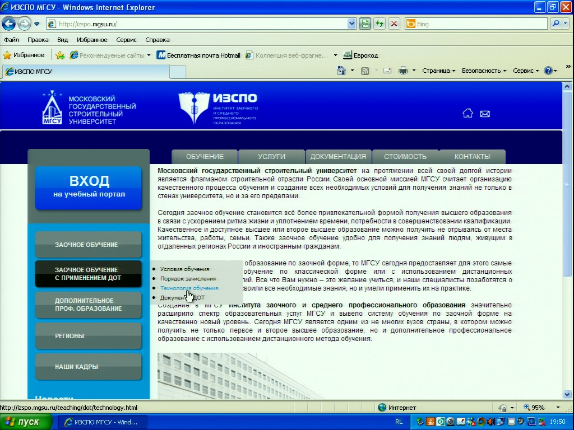The image size is (574, 430).
Task: Open the УСЛУГИ site tab
Action: click(x=271, y=157)
